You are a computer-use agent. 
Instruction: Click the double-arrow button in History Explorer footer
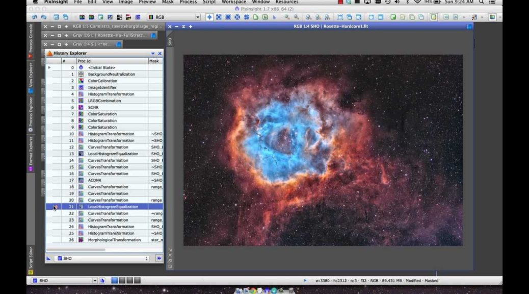click(x=159, y=259)
